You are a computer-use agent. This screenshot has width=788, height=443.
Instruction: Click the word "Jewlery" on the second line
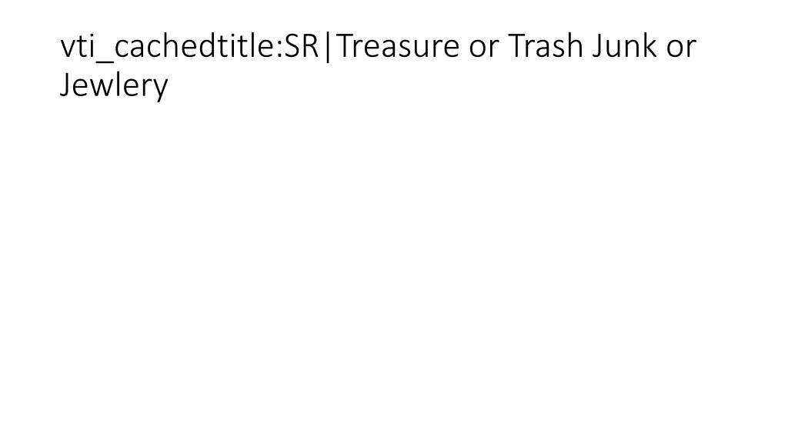pyautogui.click(x=114, y=85)
